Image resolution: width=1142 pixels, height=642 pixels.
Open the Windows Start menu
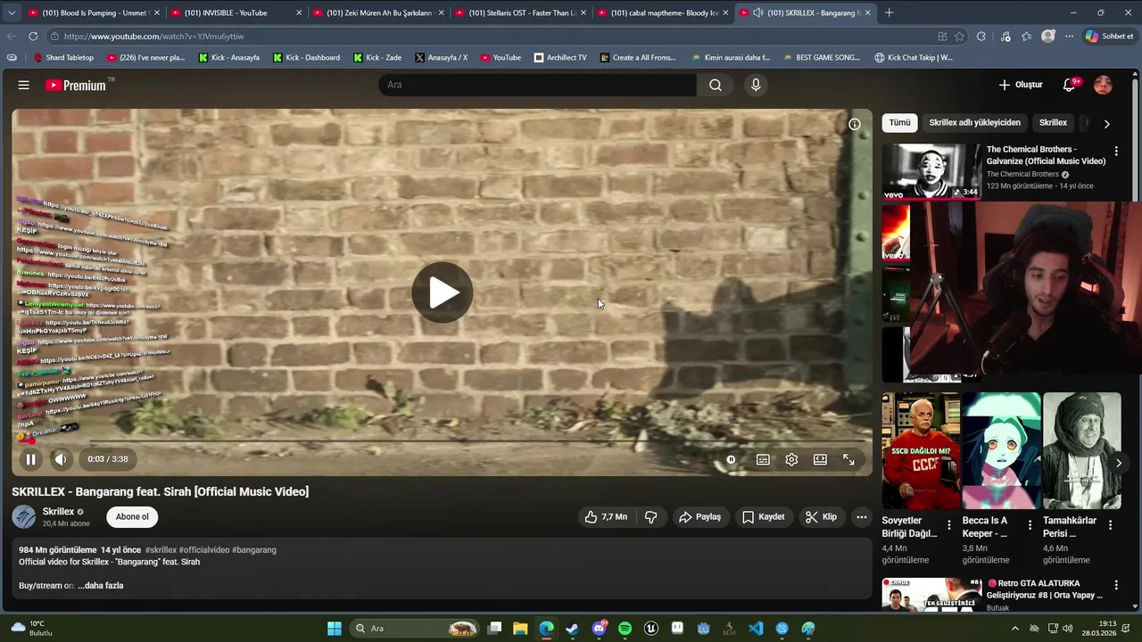click(x=335, y=629)
